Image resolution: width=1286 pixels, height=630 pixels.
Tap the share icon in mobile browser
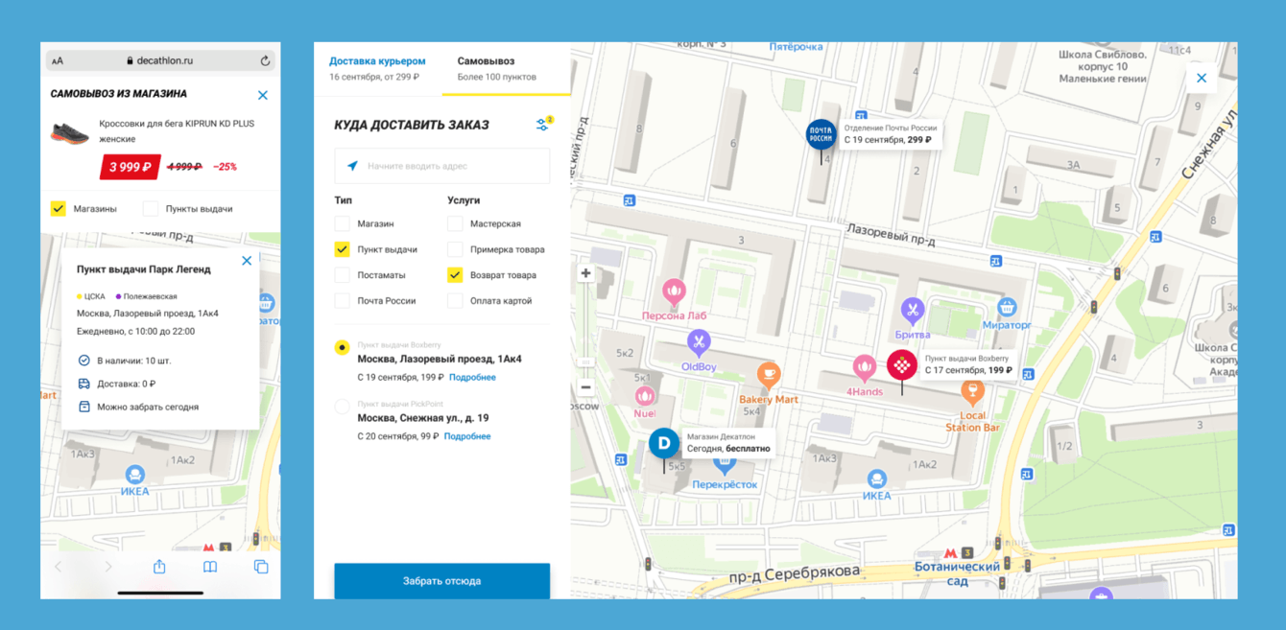coord(159,567)
